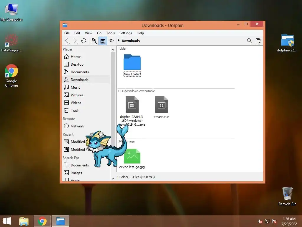302x227 pixels.
Task: Open Music in Places panel
Action: pos(86,87)
